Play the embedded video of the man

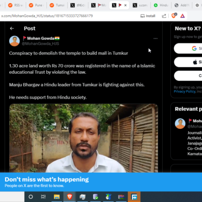tap(83, 138)
